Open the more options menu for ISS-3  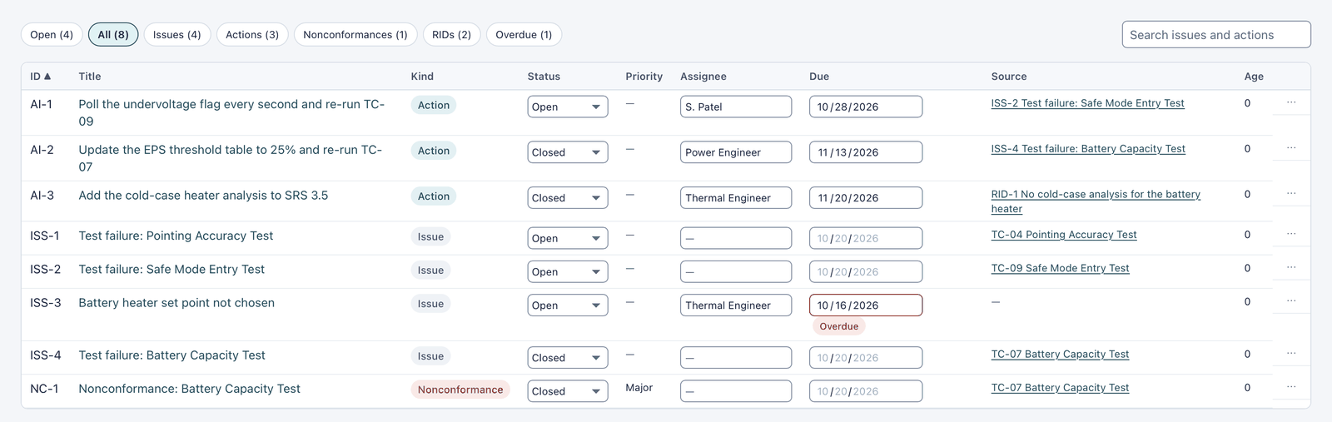point(1291,301)
